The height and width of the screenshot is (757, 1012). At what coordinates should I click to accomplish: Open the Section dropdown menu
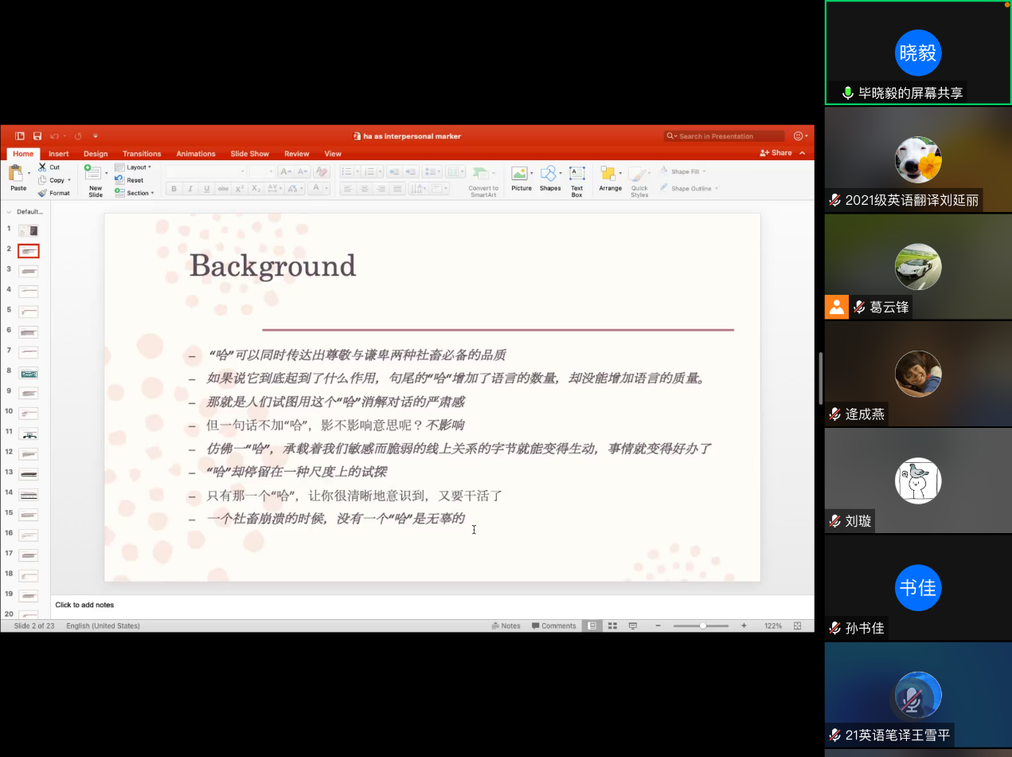tap(138, 193)
